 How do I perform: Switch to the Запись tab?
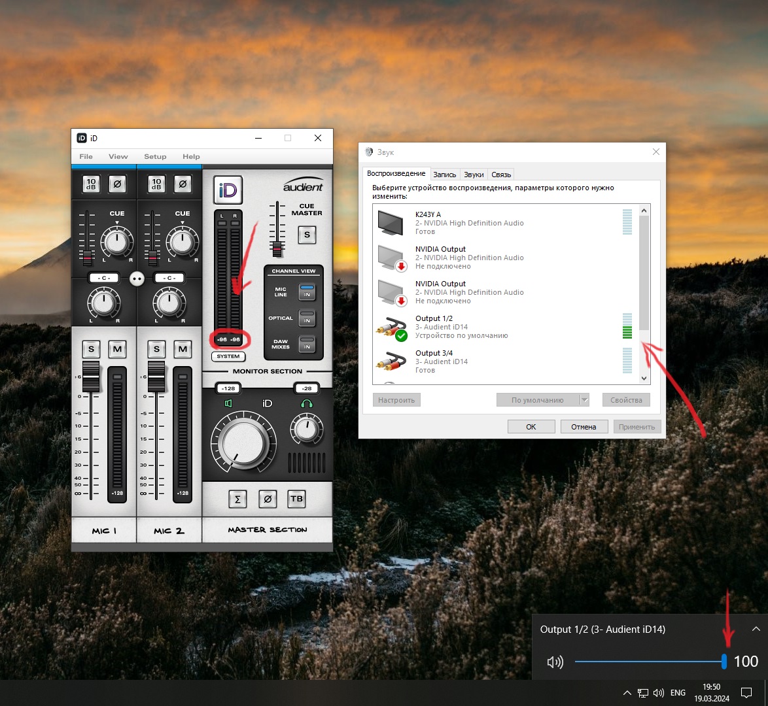[x=445, y=175]
